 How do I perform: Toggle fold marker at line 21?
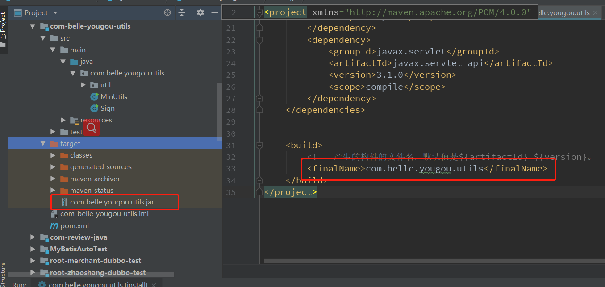(259, 28)
